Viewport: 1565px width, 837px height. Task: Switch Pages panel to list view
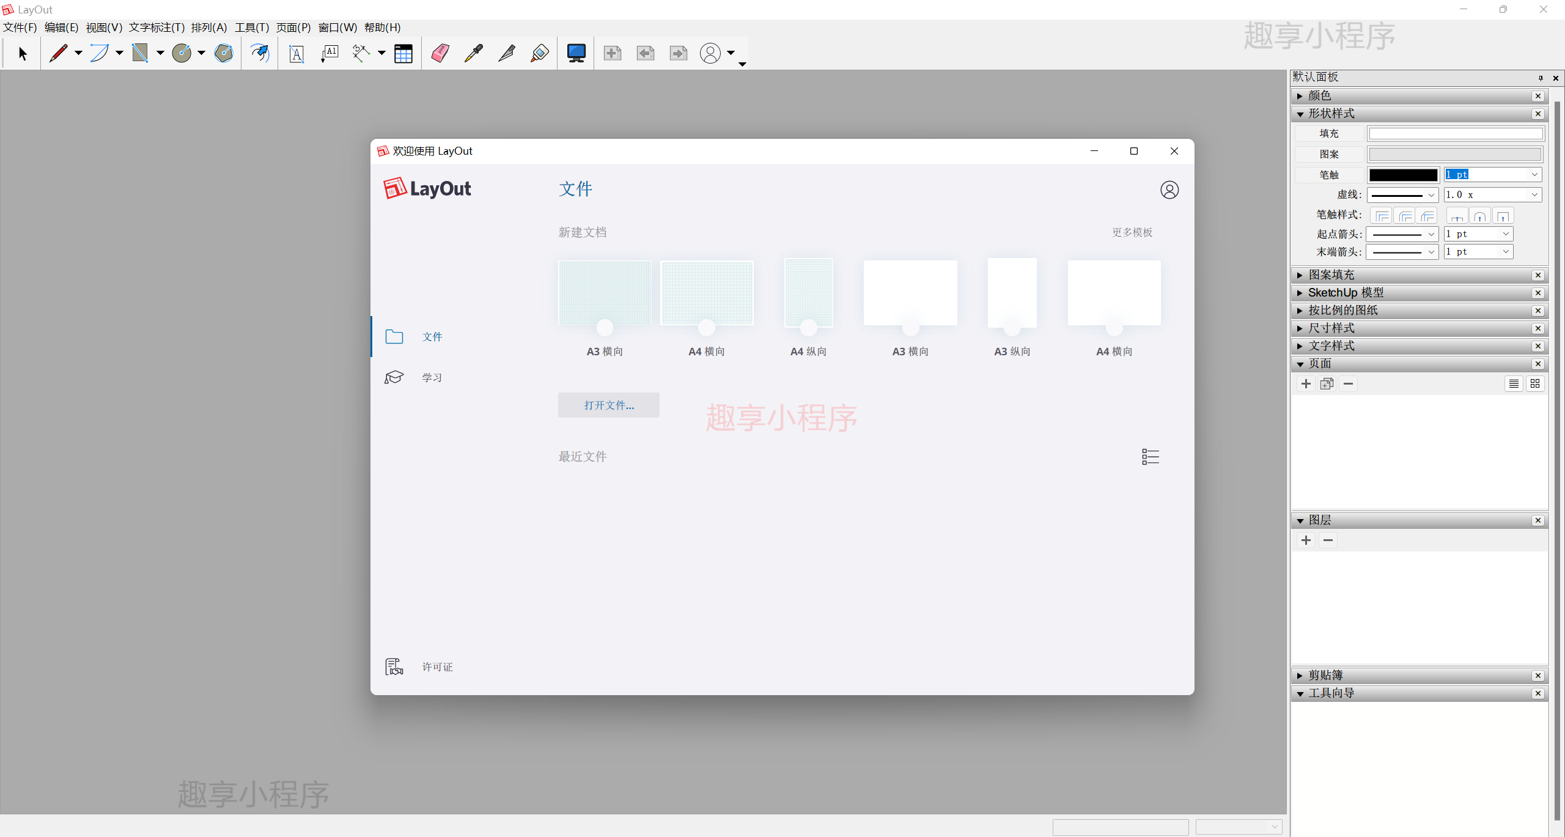(1514, 384)
